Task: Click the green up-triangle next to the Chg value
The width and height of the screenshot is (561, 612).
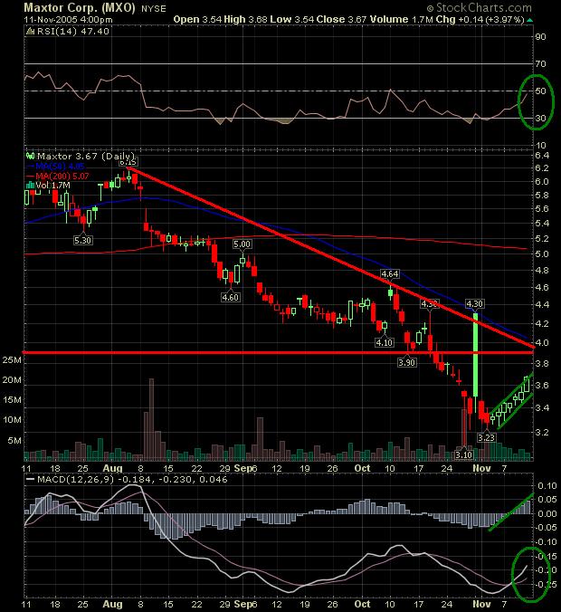Action: [x=530, y=20]
